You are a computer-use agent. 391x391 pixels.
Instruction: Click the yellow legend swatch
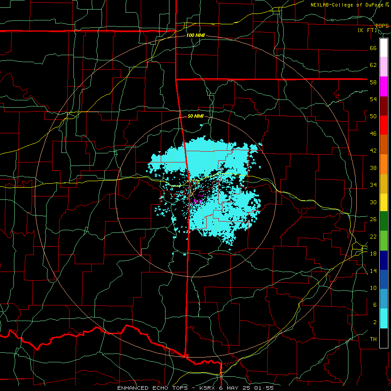coord(384,202)
